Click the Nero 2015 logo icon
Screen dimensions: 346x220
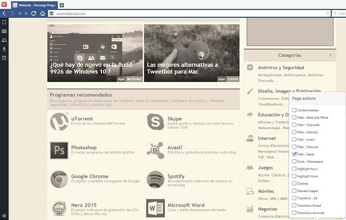(x=59, y=208)
